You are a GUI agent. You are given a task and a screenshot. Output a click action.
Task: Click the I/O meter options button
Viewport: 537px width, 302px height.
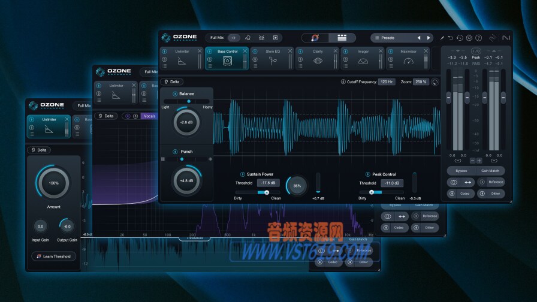(x=476, y=51)
